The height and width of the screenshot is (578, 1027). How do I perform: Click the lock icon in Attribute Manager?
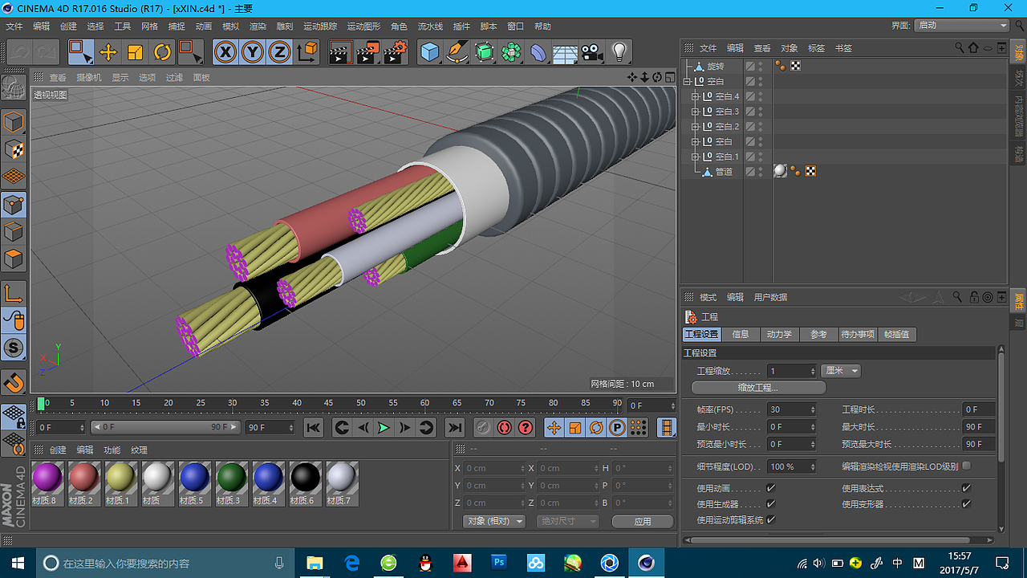[x=973, y=297]
